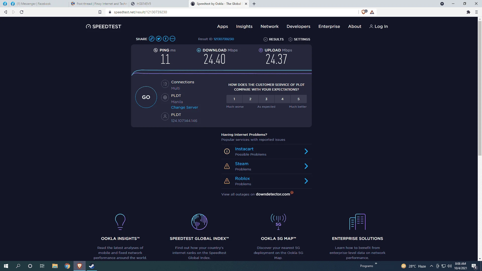Rate PLDT customer service 3
482x271 pixels.
click(266, 99)
